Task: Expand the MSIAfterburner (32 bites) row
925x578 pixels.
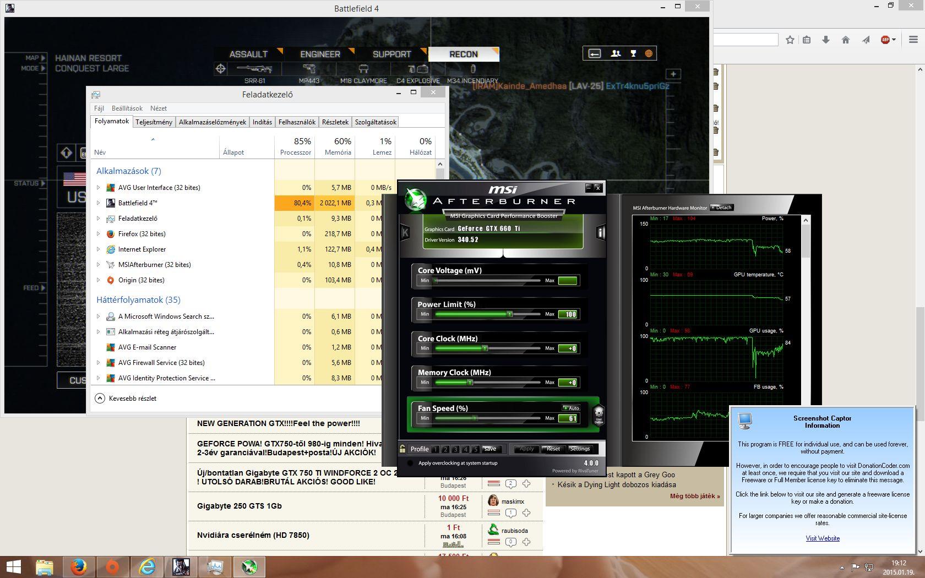Action: point(99,265)
